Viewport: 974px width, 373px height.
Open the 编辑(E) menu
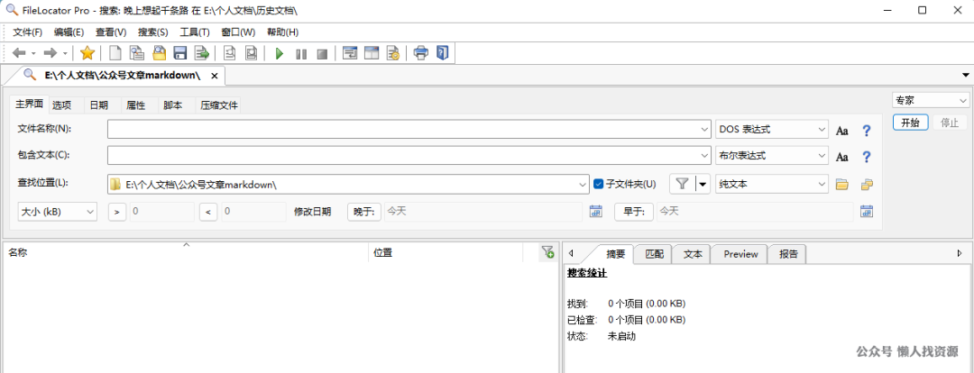click(x=69, y=32)
